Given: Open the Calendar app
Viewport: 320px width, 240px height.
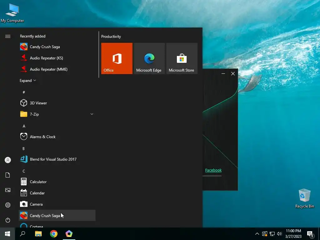Looking at the screenshot, I should point(57,193).
